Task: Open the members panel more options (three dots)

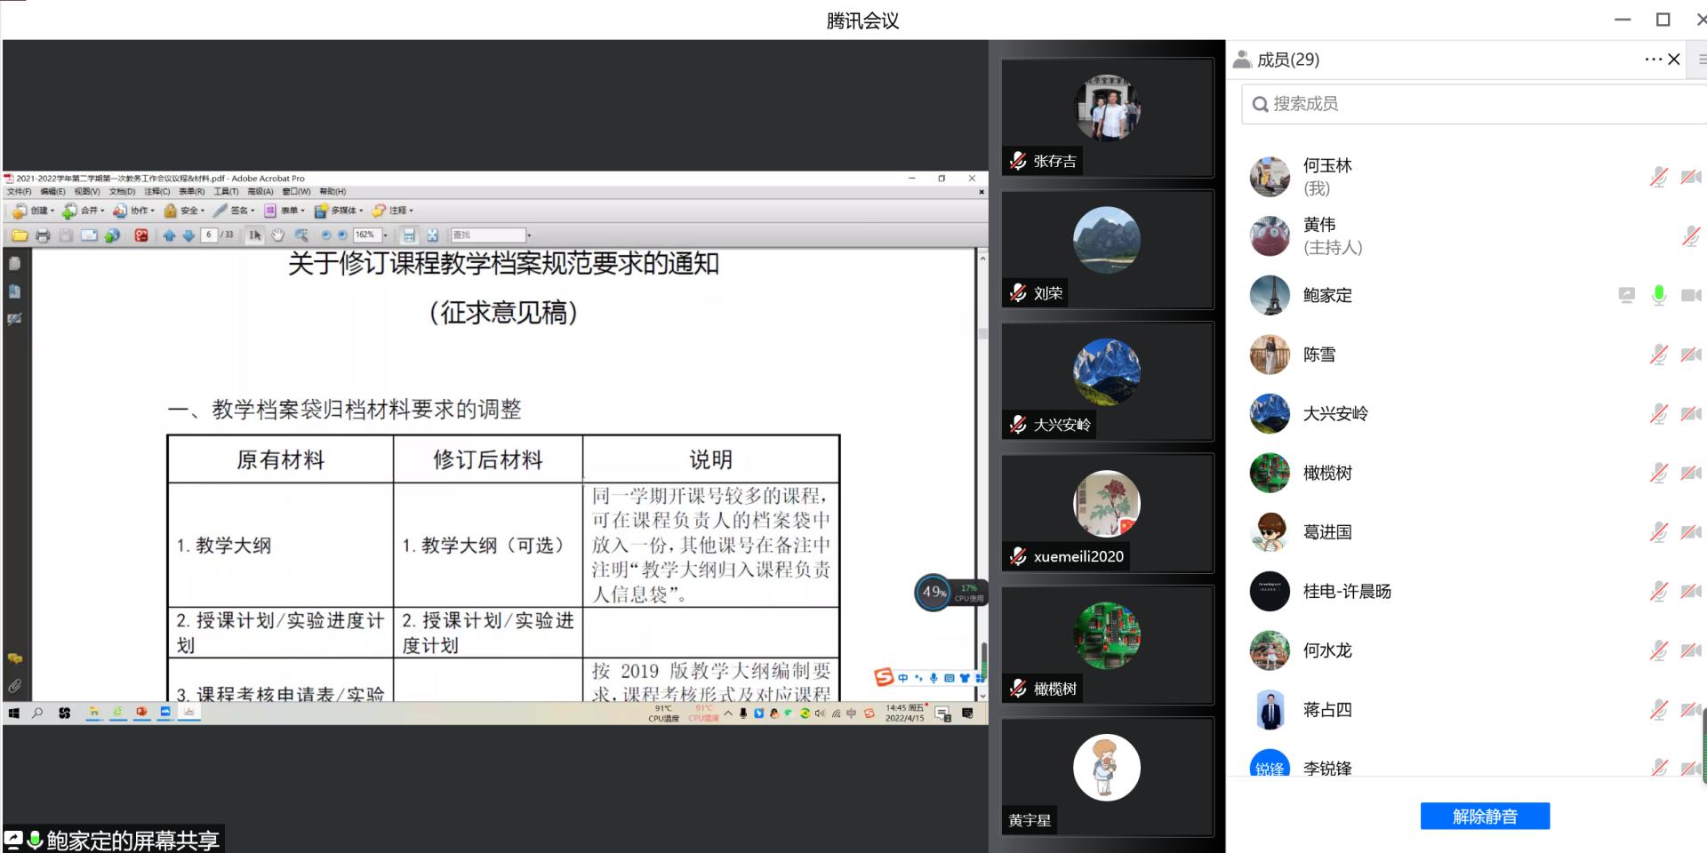Action: click(1652, 60)
